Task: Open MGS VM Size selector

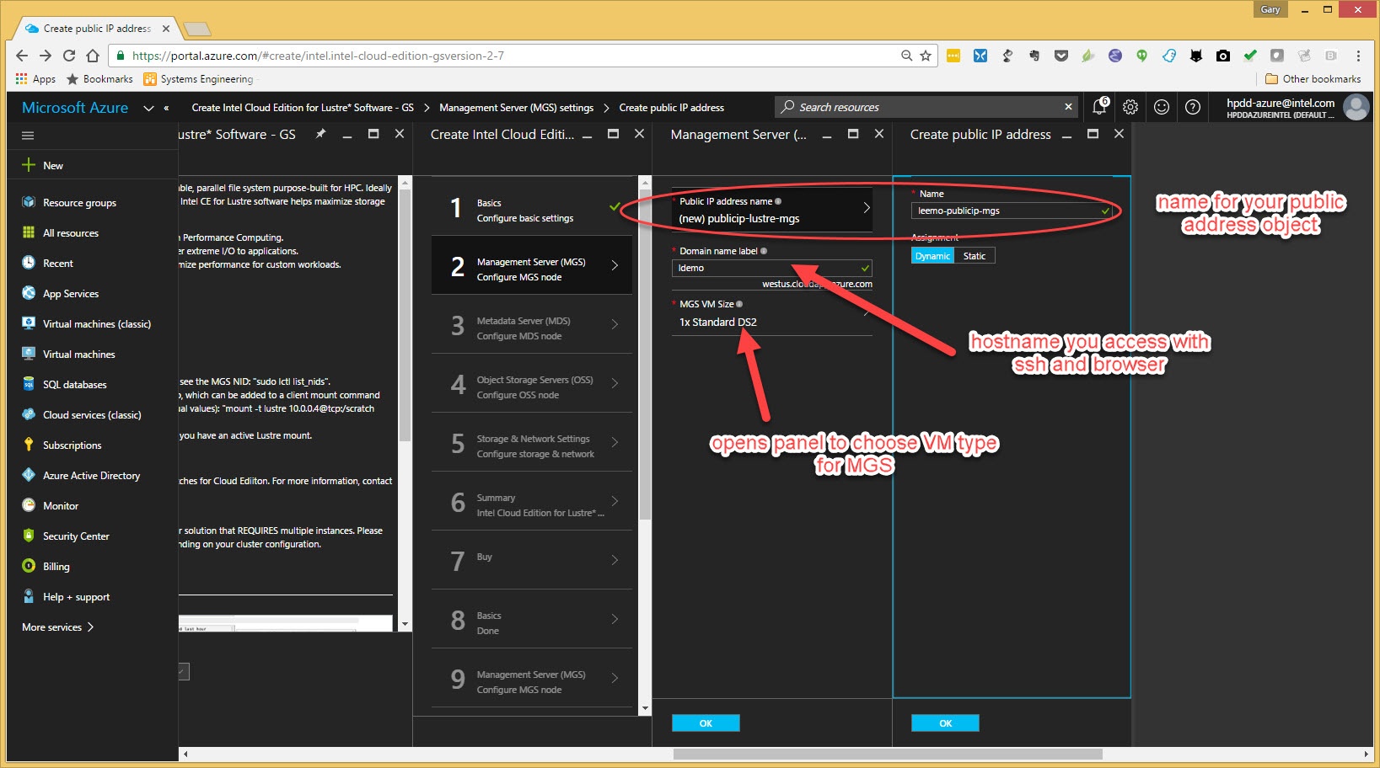Action: tap(772, 314)
